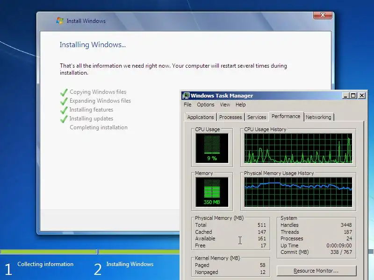Click the Physical Memory Total value 511
The width and height of the screenshot is (374, 280).
click(262, 225)
